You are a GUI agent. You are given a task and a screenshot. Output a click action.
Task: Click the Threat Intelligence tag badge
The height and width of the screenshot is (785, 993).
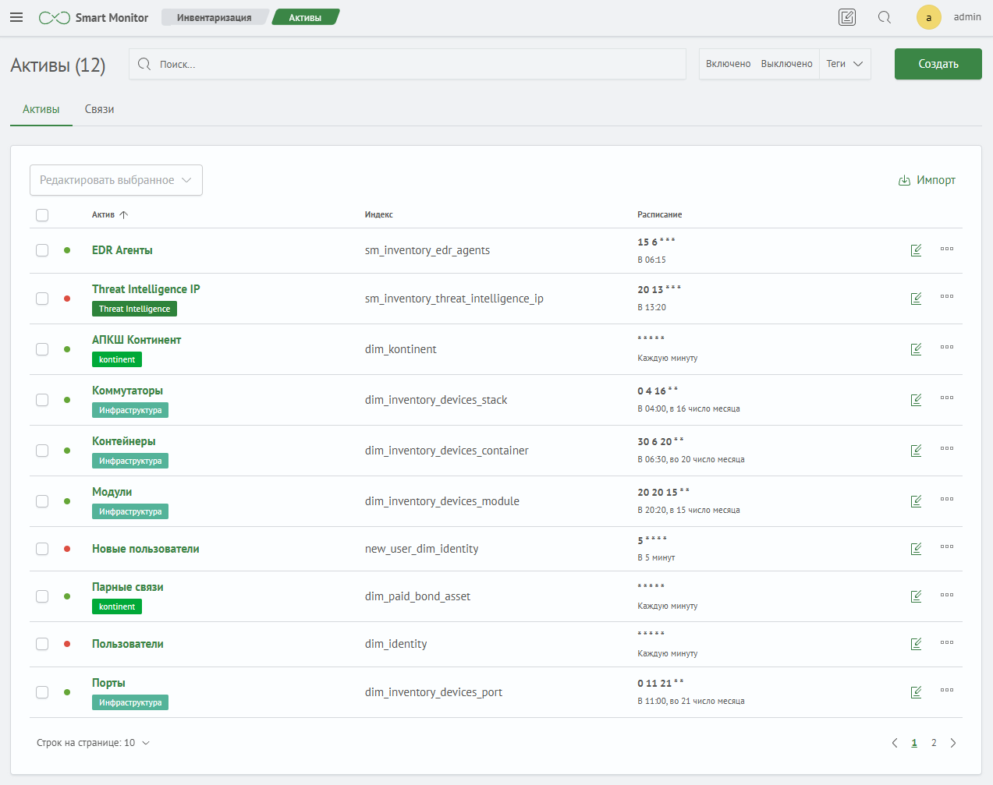[135, 309]
